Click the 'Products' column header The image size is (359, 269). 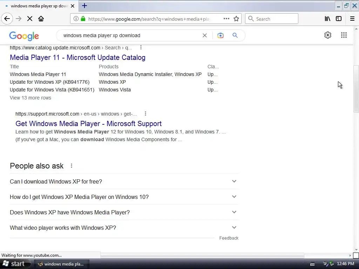point(109,67)
